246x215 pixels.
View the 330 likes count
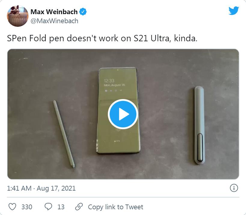27,207
